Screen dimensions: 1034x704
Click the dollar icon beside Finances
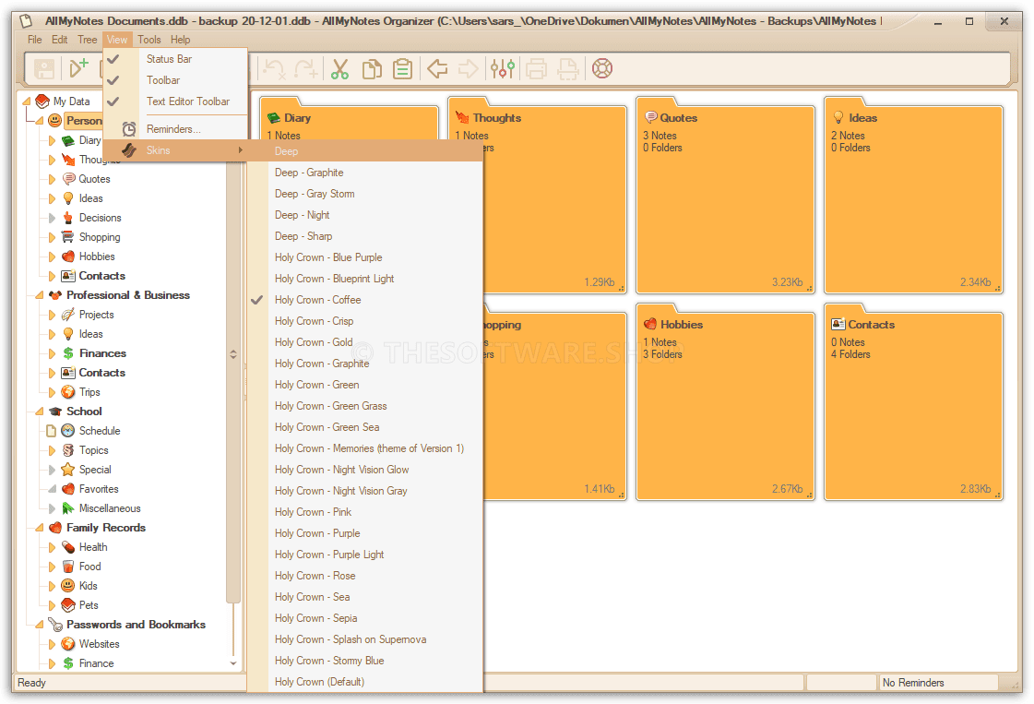(68, 353)
